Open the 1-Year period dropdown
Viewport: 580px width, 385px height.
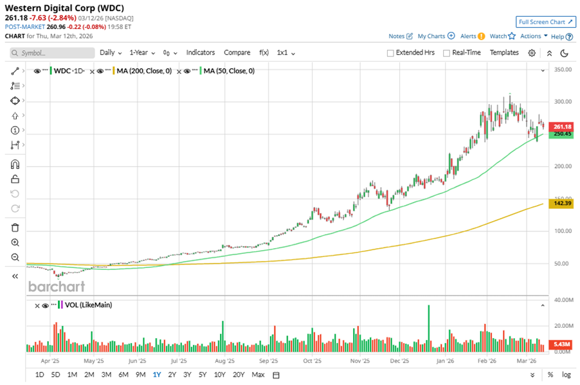pos(142,53)
